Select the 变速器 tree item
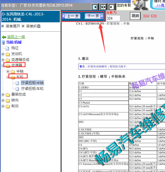Image resolution: width=165 pixels, height=172 pixels. point(17,65)
